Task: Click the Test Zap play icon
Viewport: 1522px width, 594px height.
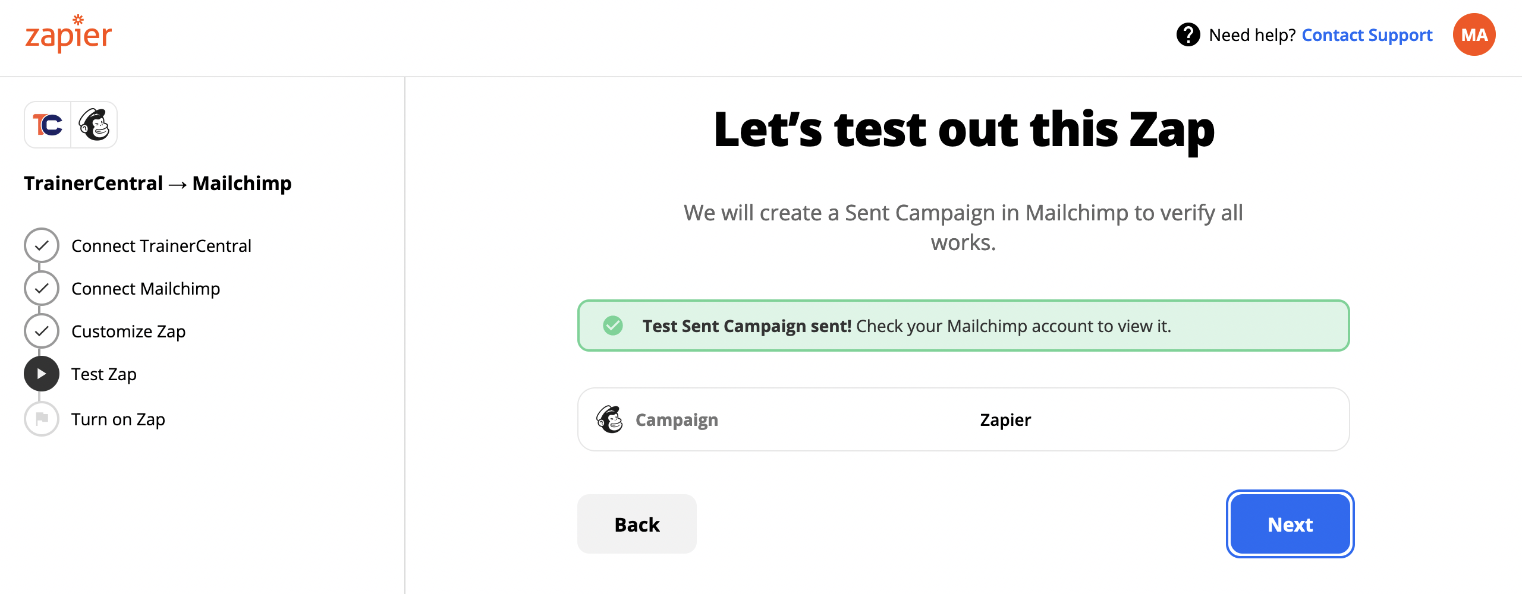Action: coord(42,374)
